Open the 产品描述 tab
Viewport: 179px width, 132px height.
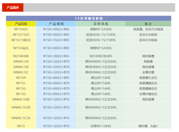tap(13, 7)
